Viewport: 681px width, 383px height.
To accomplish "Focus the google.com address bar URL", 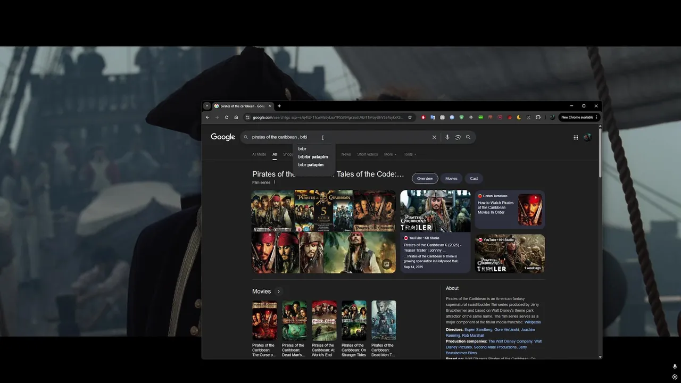I will click(x=328, y=117).
